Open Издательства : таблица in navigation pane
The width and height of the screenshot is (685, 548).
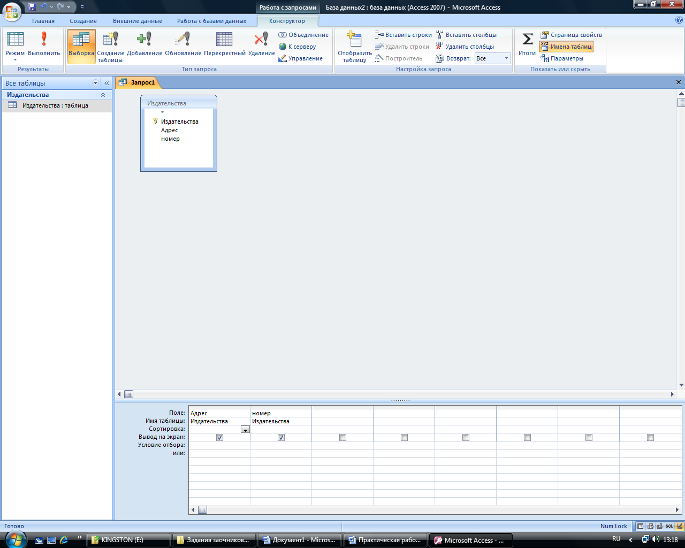pyautogui.click(x=57, y=105)
